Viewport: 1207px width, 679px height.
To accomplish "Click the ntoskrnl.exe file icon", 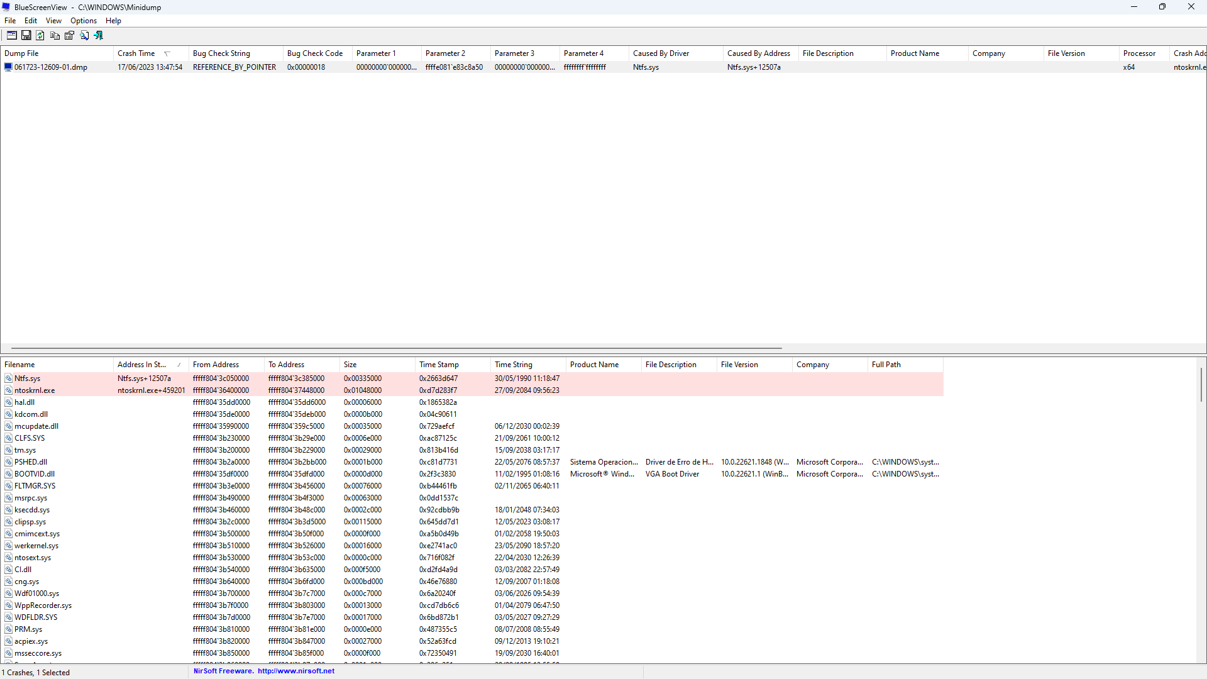I will [x=8, y=390].
